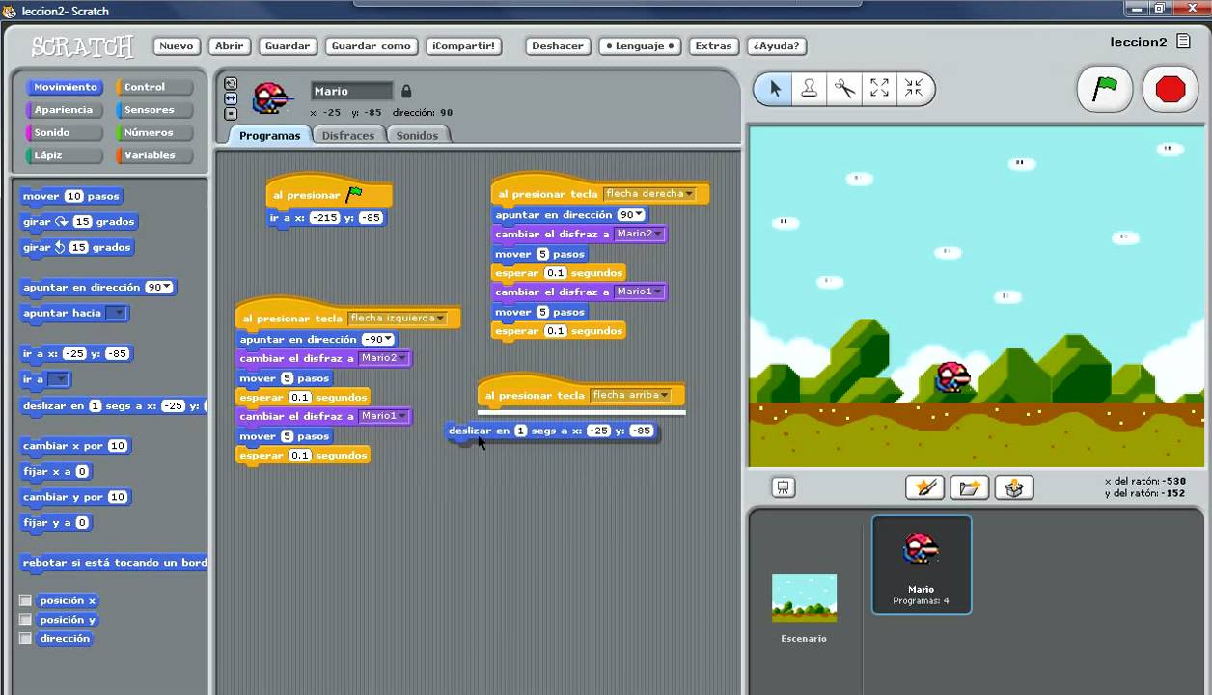The height and width of the screenshot is (695, 1212).
Task: Enable the posición x checkbox
Action: pos(26,600)
